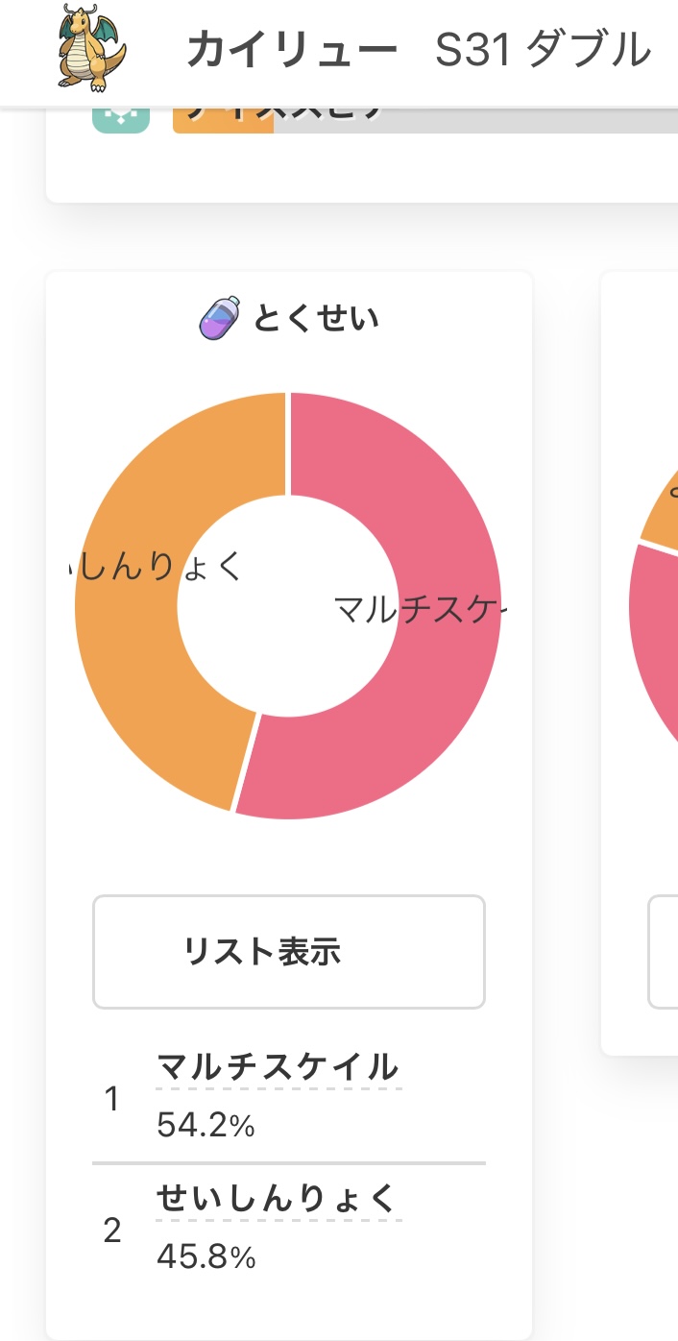Screen dimensions: 678x1341
Task: Click the orange segment of right-side chart
Action: [663, 504]
